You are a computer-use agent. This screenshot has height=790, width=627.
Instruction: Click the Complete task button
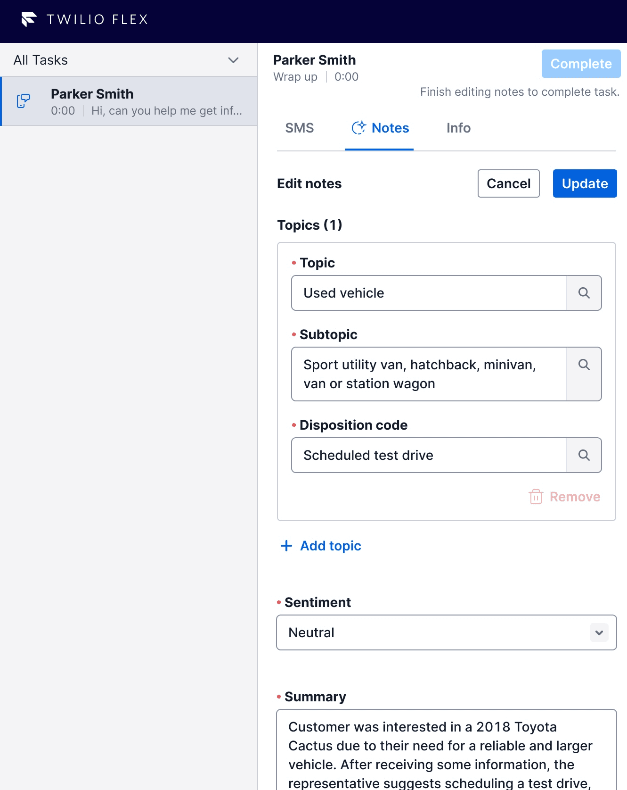coord(581,64)
